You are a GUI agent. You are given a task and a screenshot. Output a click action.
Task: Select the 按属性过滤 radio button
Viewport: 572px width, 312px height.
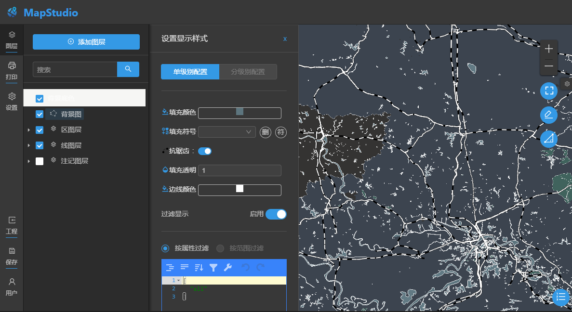tap(165, 248)
